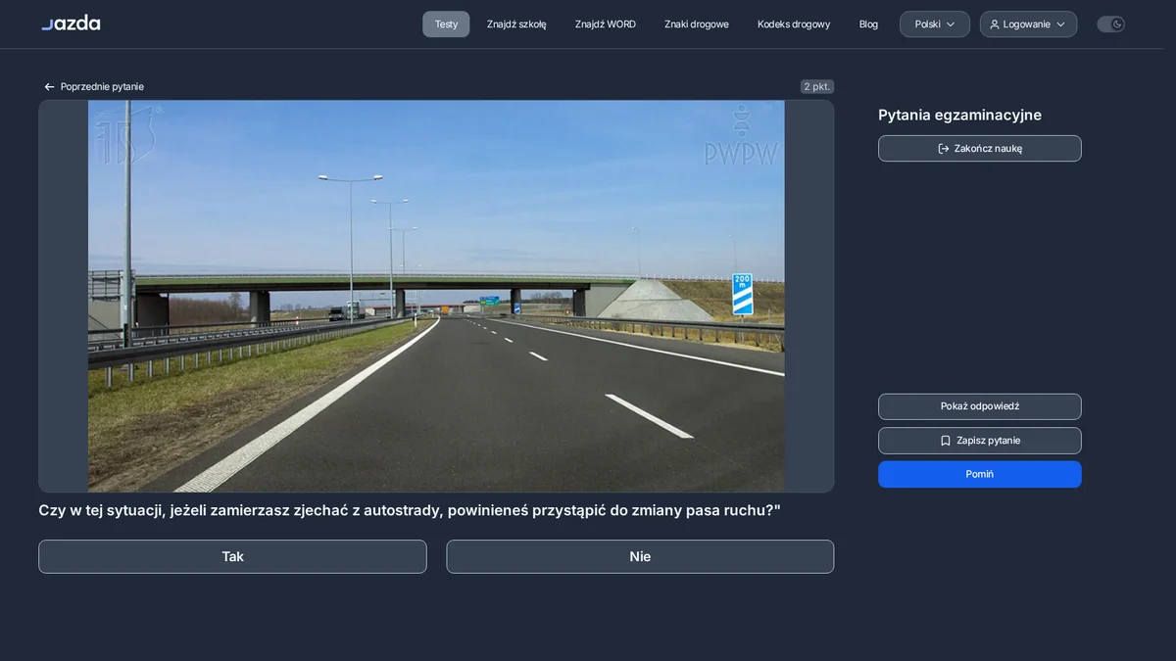The image size is (1176, 661).
Task: Open the Logowanie dropdown
Action: pos(1028,24)
